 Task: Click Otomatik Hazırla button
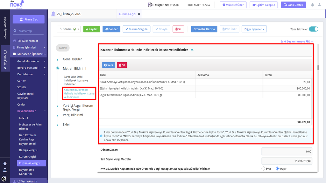pos(204,29)
